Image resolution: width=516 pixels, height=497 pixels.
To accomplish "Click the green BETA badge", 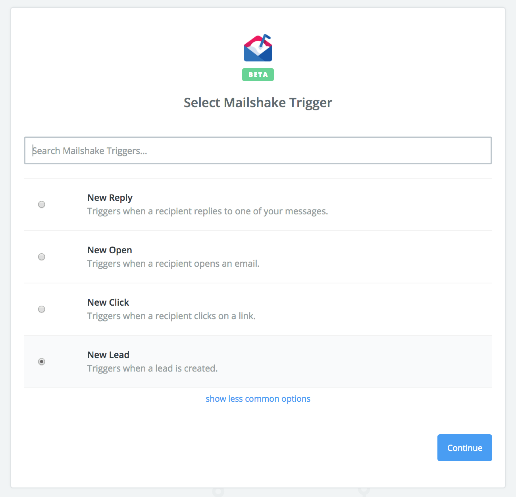I will (258, 75).
